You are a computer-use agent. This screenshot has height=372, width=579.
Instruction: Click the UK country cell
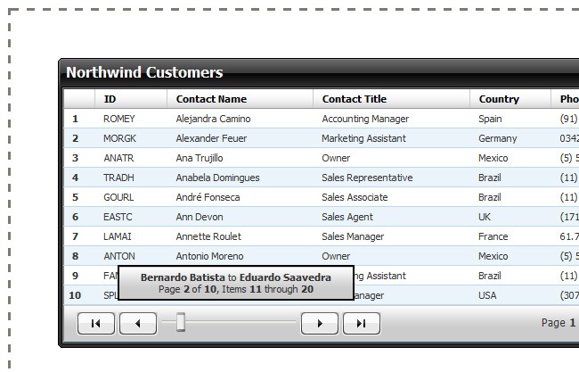click(485, 217)
